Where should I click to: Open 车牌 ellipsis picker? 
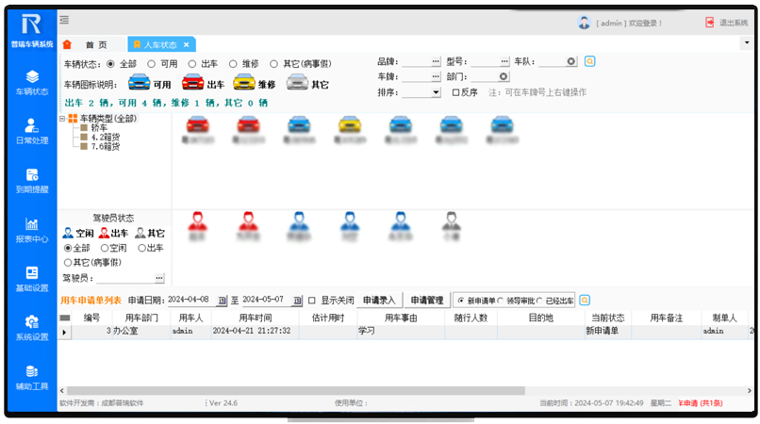pos(436,76)
